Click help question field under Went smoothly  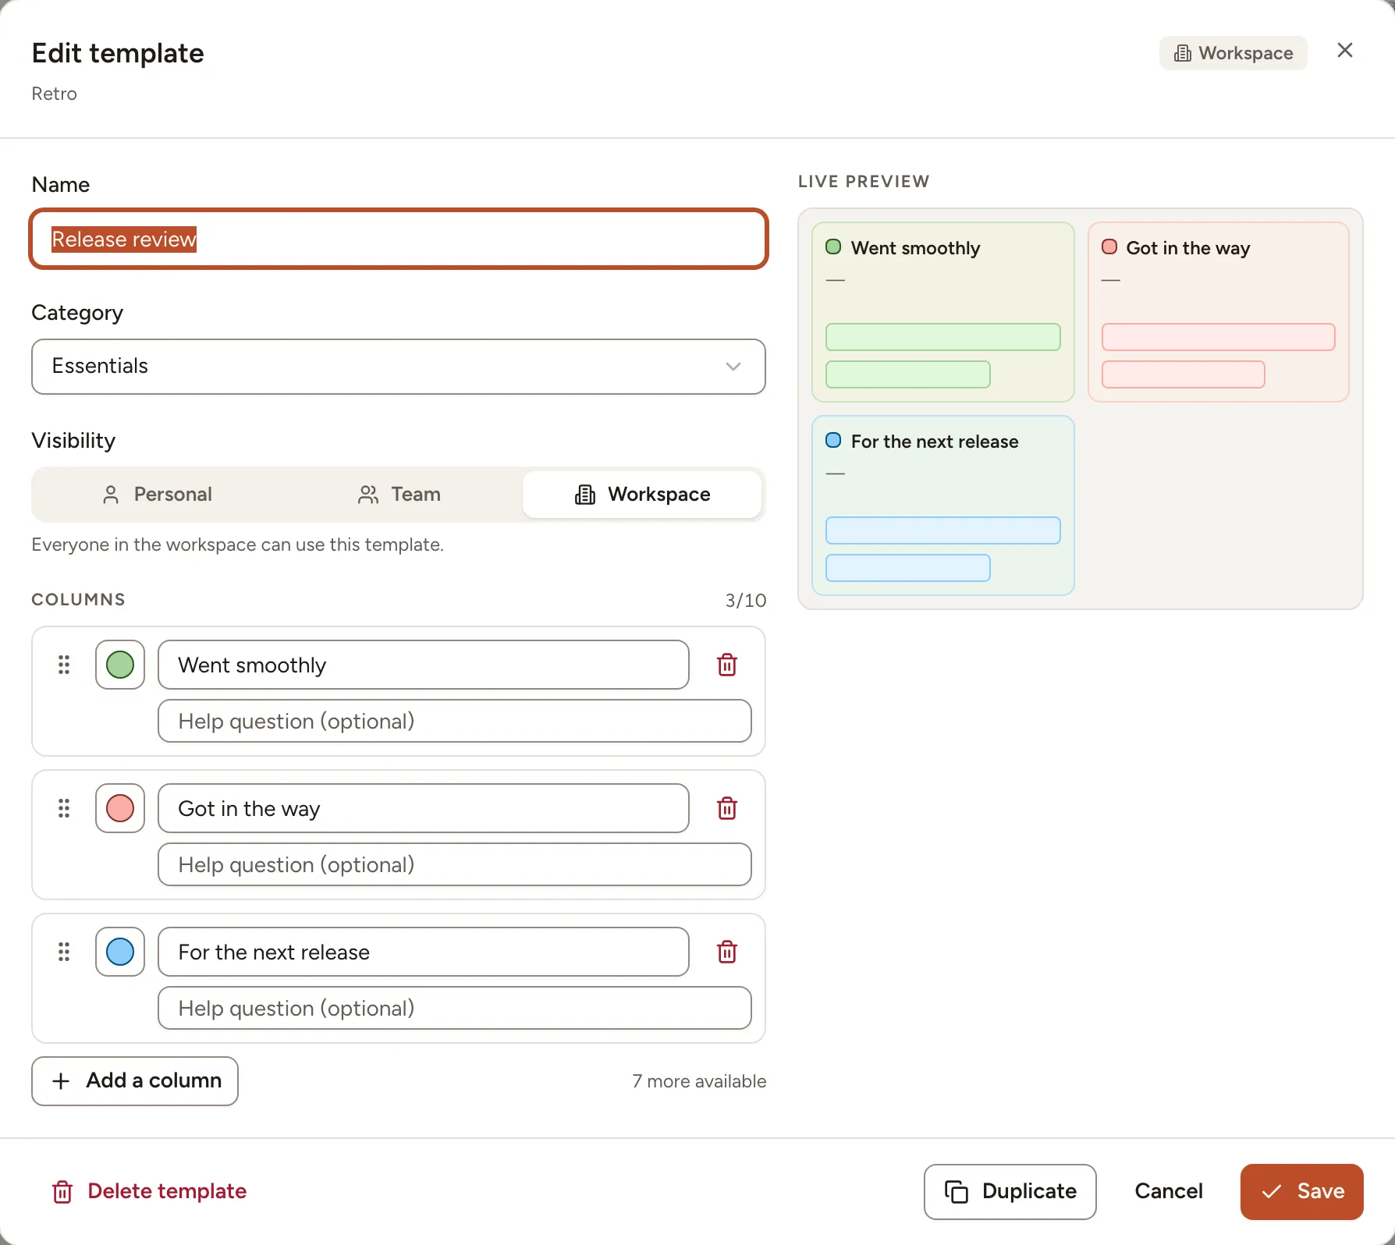455,721
